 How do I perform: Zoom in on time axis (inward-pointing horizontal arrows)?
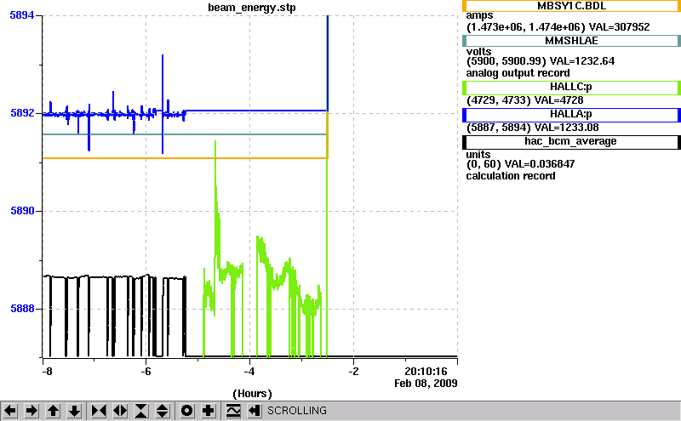pyautogui.click(x=99, y=411)
